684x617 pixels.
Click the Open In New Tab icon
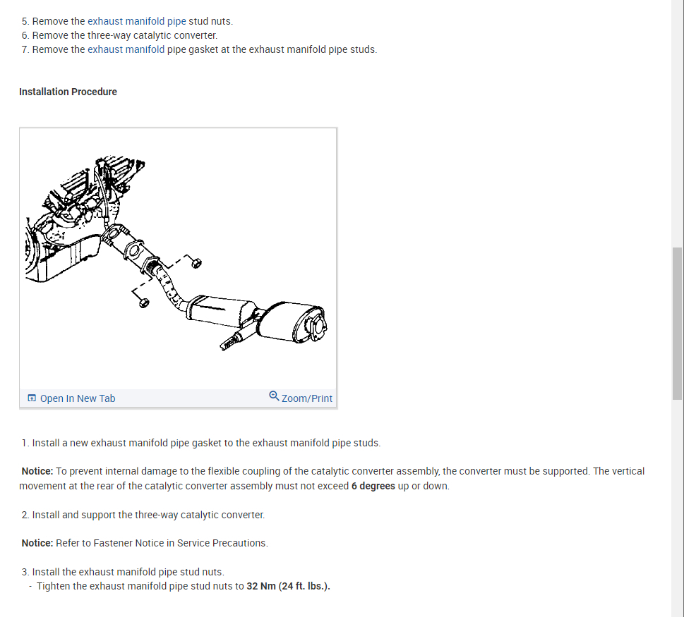coord(31,398)
